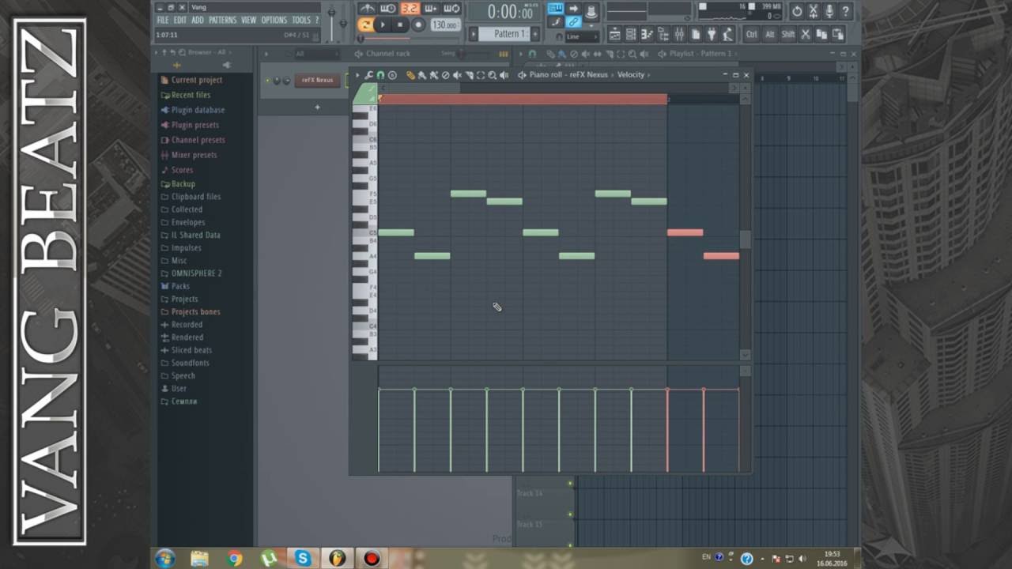Open the Line snap dropdown
The height and width of the screenshot is (569, 1012).
pos(583,36)
